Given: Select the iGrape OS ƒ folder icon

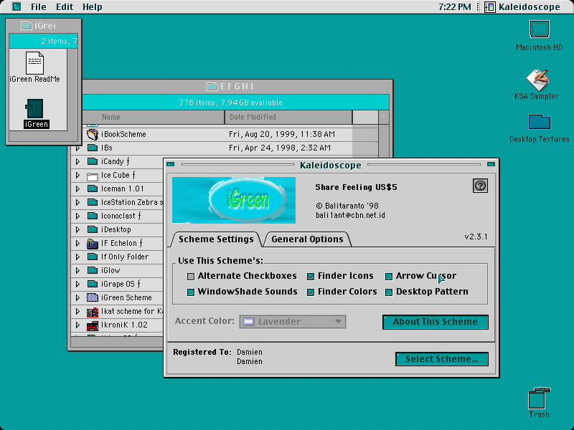Looking at the screenshot, I should (x=93, y=284).
